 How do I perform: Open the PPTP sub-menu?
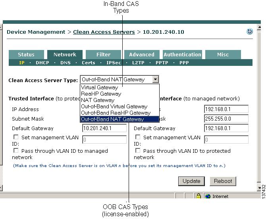click(162, 63)
